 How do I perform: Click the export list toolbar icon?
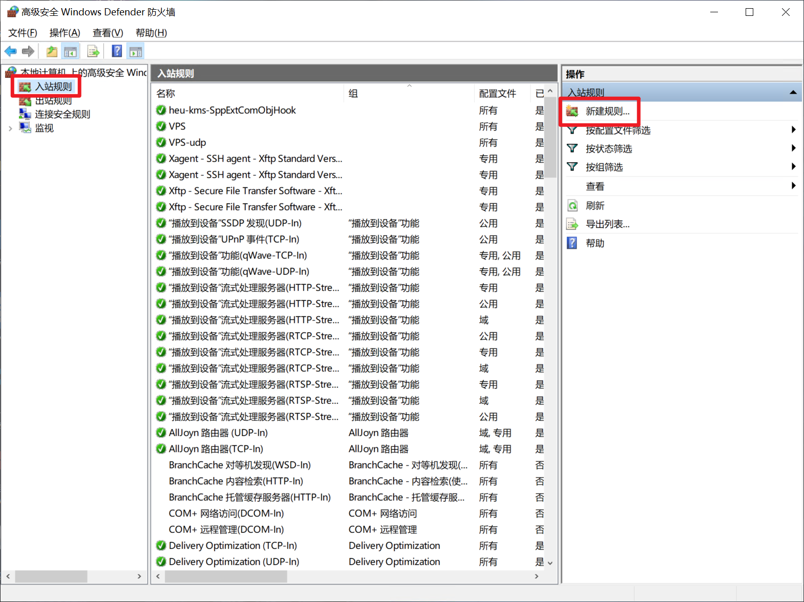(93, 51)
